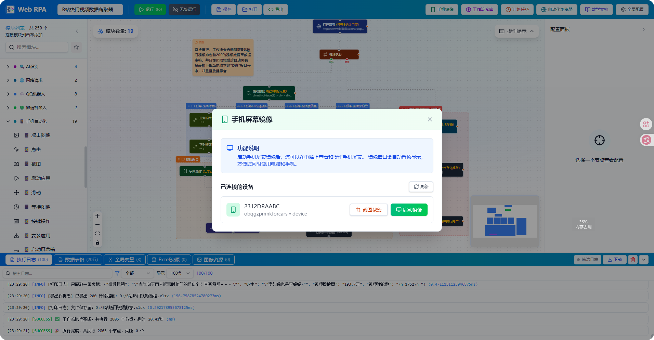654x340 pixels.
Task: Click the trash icon to clear logs
Action: [632, 260]
